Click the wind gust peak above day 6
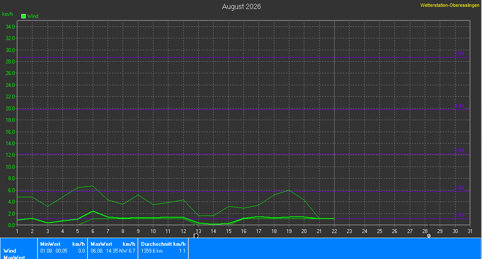The width and height of the screenshot is (482, 259). (x=93, y=186)
